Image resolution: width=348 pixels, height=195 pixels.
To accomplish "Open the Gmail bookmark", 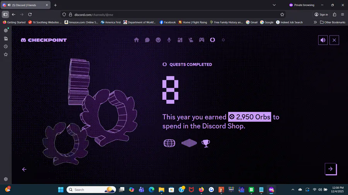I will pyautogui.click(x=252, y=22).
